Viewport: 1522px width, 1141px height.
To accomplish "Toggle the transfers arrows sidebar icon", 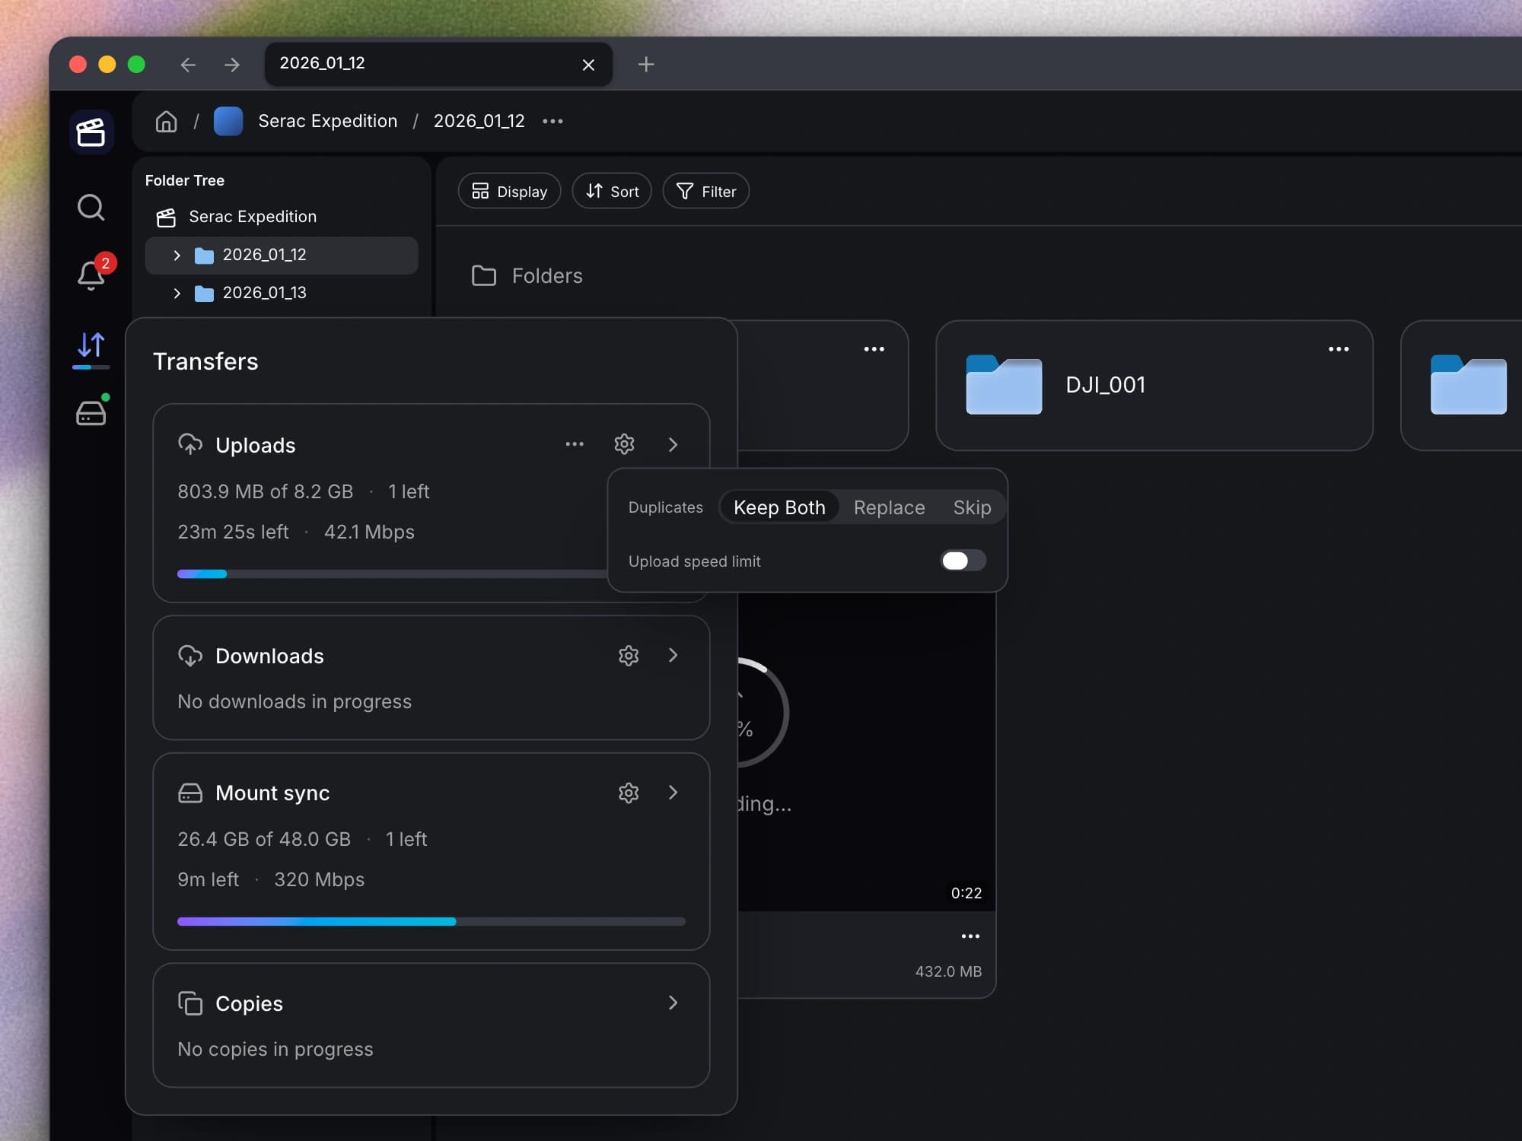I will pos(91,346).
